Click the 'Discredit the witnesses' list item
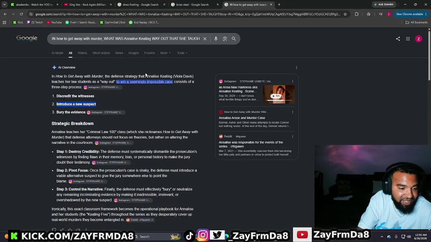 [x=75, y=96]
